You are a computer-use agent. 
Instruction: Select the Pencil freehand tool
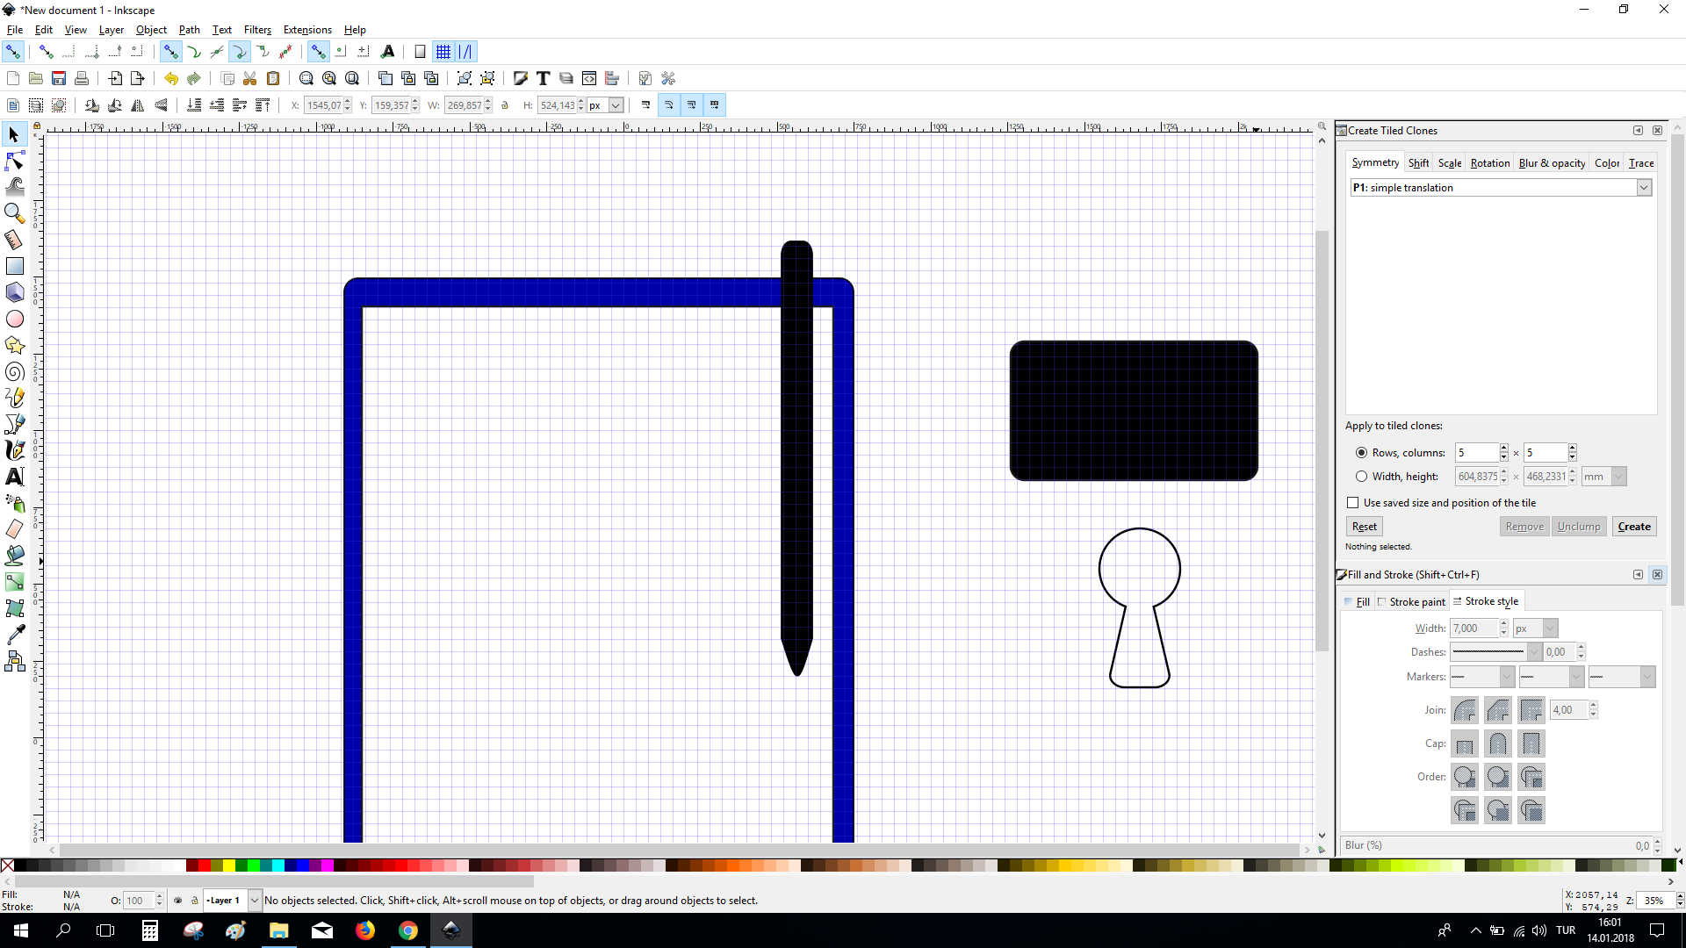(x=14, y=398)
